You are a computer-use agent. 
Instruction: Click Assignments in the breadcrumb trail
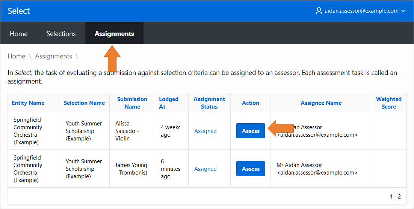53,56
